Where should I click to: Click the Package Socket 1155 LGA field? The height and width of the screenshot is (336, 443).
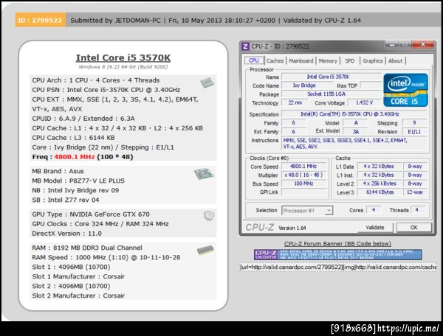click(x=332, y=94)
